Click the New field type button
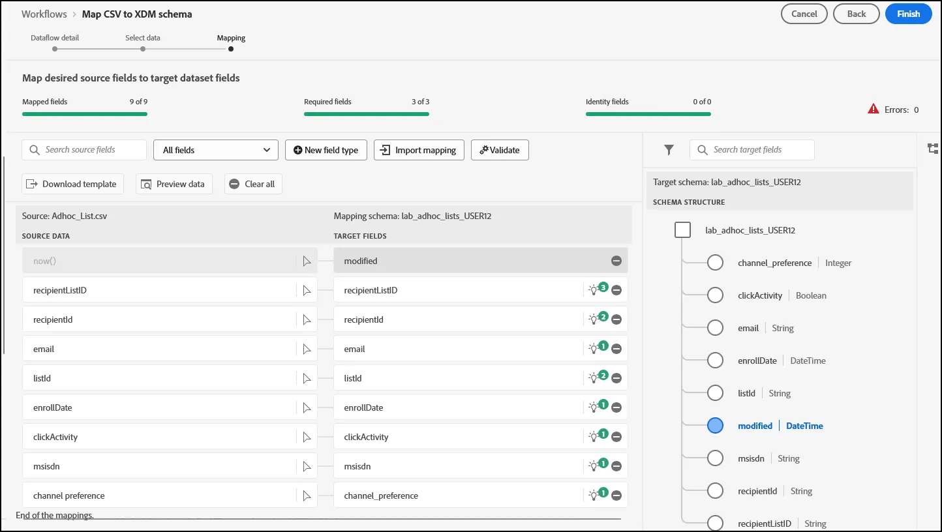Viewport: 942px width, 532px height. pyautogui.click(x=326, y=150)
